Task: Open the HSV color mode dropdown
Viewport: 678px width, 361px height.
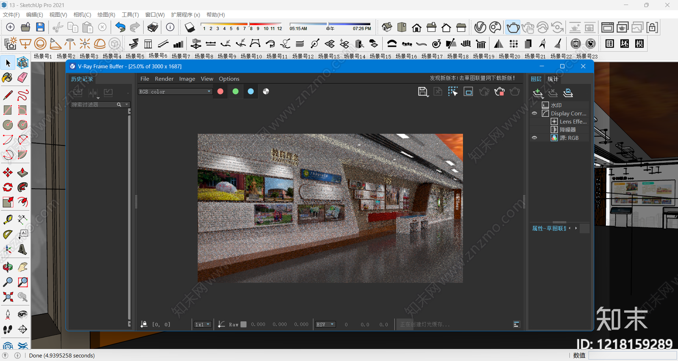Action: click(325, 325)
